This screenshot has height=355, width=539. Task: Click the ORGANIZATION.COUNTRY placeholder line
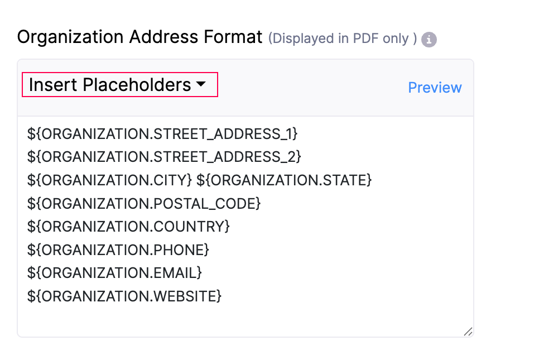pos(129,227)
